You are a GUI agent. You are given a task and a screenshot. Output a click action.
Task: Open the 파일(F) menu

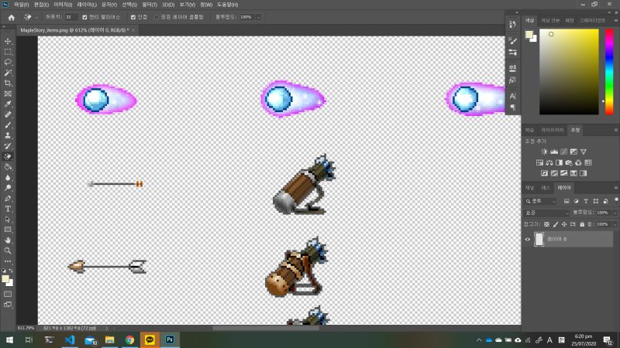point(22,5)
